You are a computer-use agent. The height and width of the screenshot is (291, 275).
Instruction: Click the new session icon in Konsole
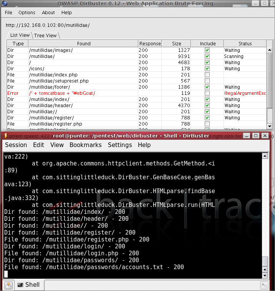tap(8, 285)
